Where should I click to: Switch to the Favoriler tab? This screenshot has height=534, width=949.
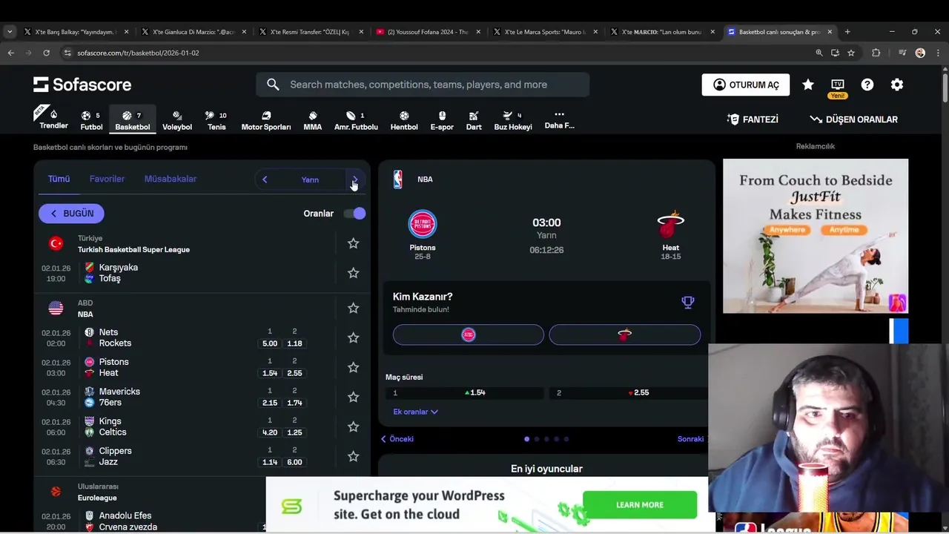click(107, 179)
